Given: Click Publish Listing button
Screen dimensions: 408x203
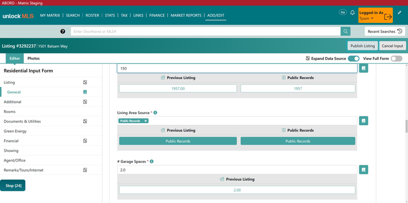Looking at the screenshot, I should point(363,46).
